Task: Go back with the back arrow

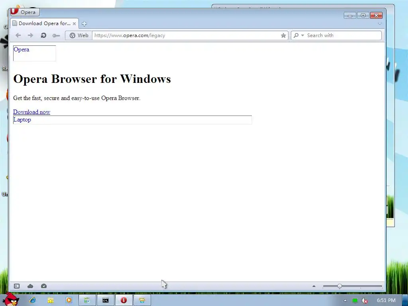Action: pyautogui.click(x=18, y=35)
